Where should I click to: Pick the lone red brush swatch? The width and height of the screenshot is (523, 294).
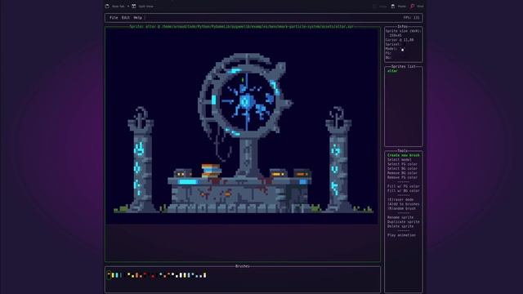tap(153, 276)
